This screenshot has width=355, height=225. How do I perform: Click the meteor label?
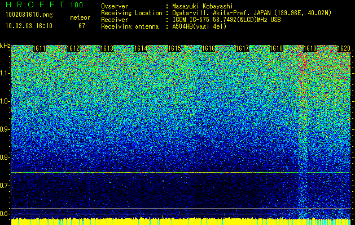(x=80, y=17)
